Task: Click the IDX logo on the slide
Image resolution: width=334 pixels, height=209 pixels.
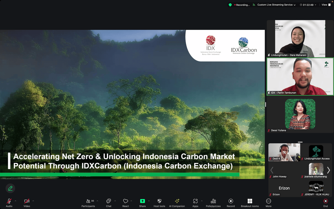Action: coord(211,45)
